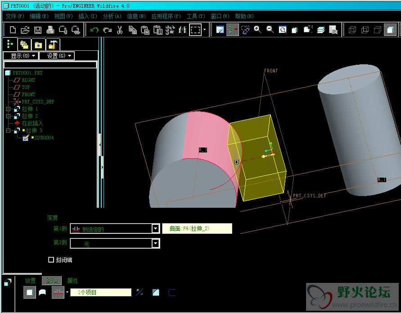401x313 pixels.
Task: Click the Regenerate model icon
Action: (170, 30)
